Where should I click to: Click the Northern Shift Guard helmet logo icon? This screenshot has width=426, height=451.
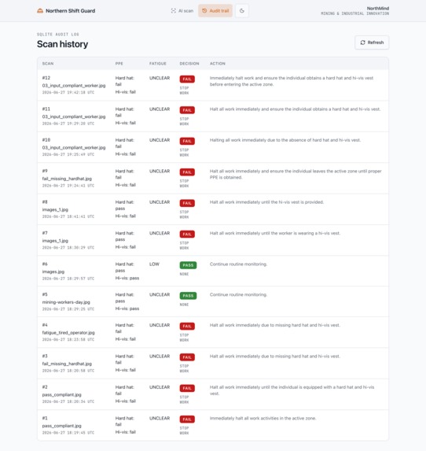(x=40, y=11)
